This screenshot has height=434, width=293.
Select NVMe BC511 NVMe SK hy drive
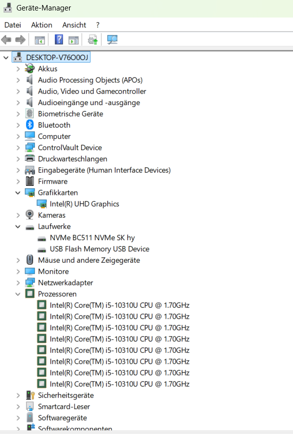point(92,238)
